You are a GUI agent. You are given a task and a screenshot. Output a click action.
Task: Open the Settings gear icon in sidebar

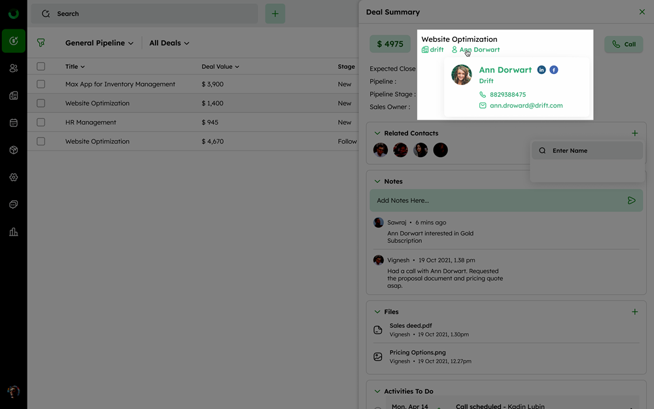pos(13,177)
